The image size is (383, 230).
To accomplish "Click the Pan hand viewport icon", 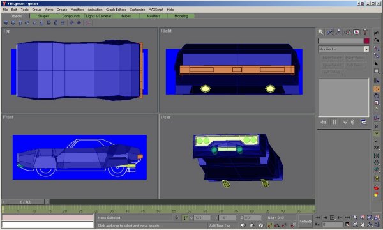I will click(x=363, y=224).
